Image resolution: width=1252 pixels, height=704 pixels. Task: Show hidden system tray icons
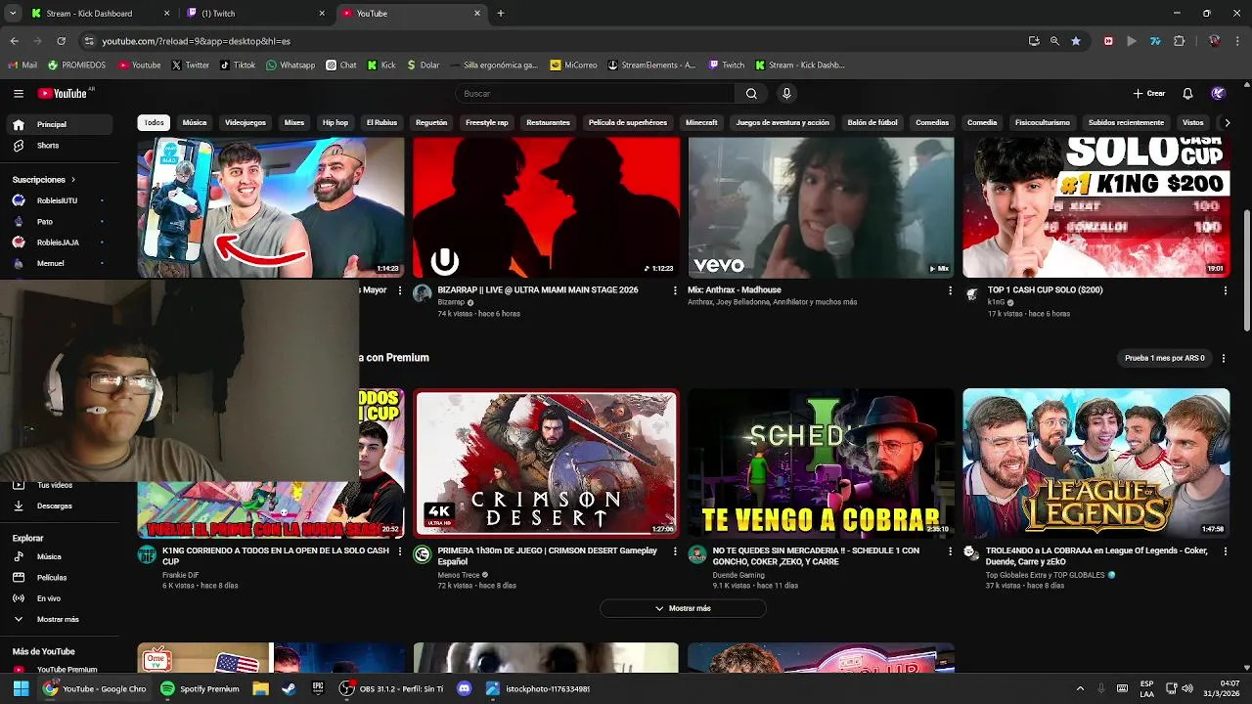1080,688
